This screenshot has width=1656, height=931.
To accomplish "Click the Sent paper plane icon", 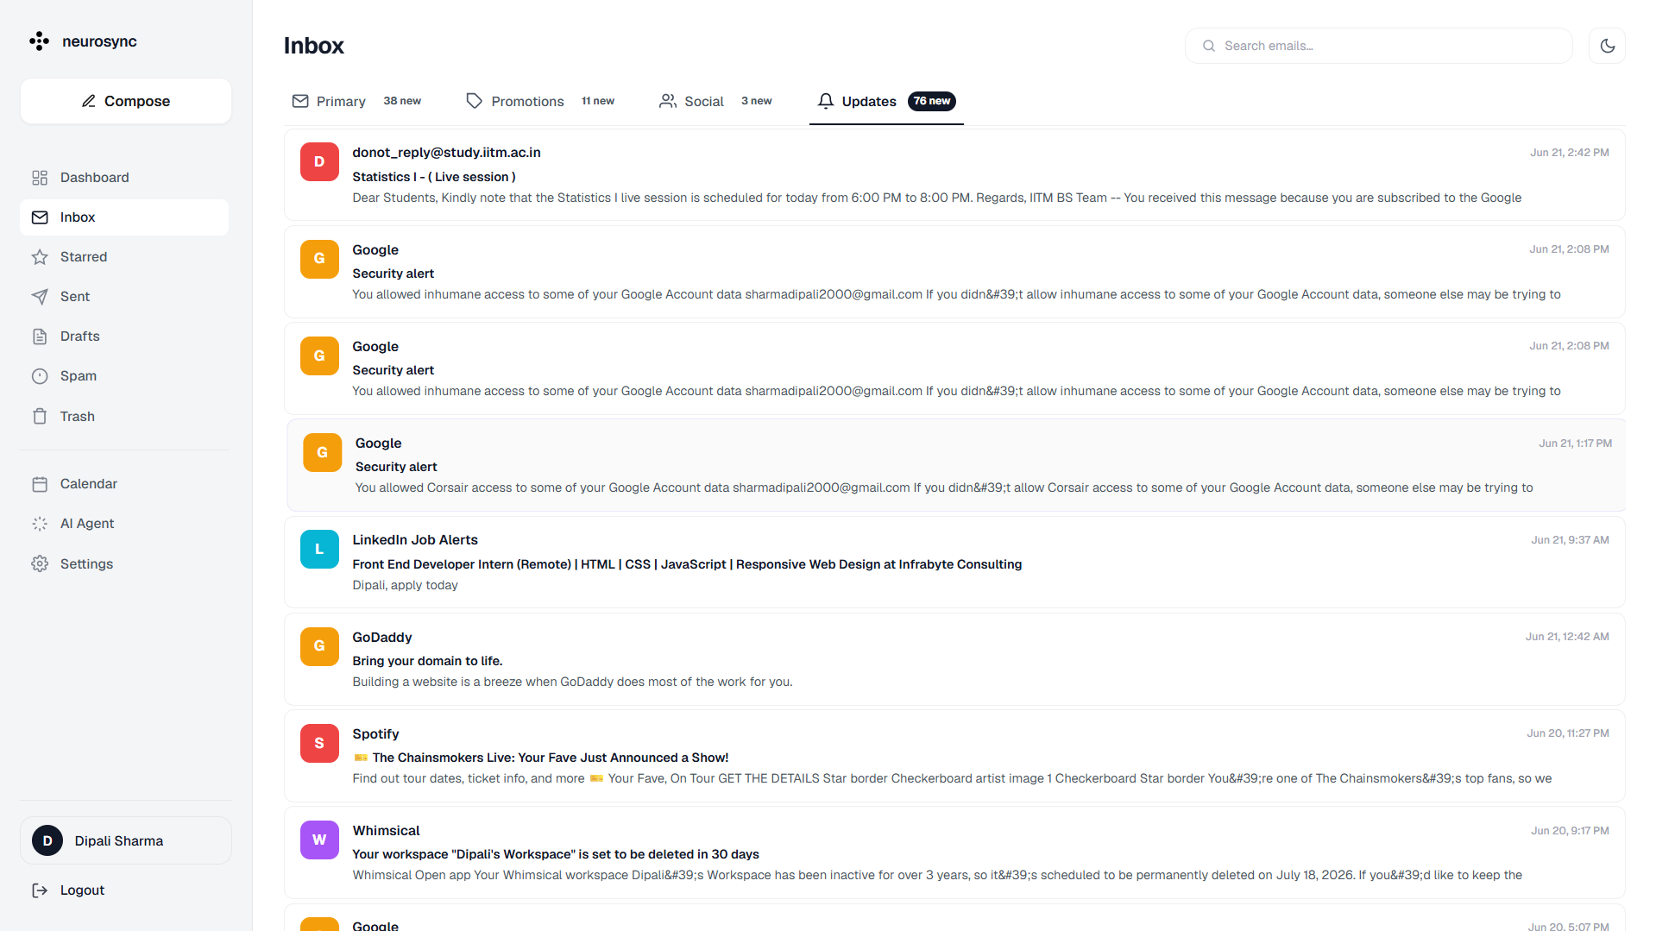I will (x=40, y=297).
